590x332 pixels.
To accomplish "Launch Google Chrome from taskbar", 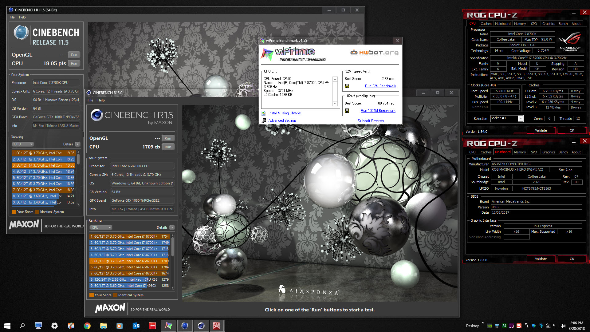I will click(x=87, y=326).
